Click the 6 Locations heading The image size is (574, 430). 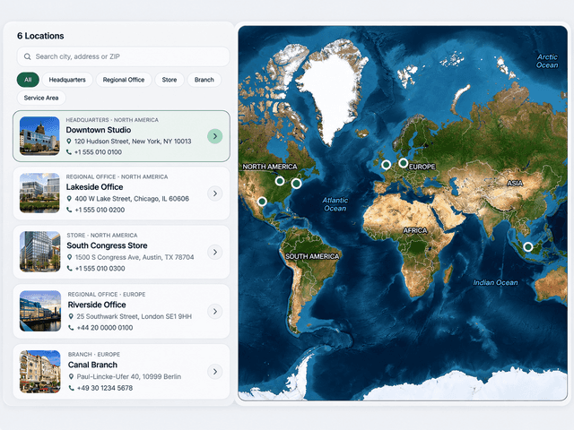tap(40, 36)
